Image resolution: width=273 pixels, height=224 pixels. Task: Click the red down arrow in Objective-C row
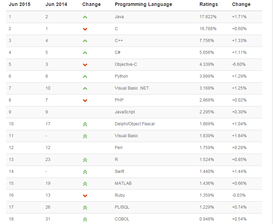coord(85,65)
